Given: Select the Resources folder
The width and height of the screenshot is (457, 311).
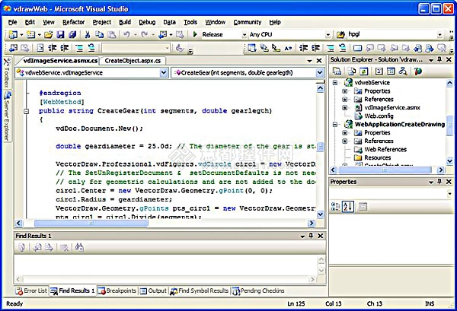Looking at the screenshot, I should click(378, 157).
